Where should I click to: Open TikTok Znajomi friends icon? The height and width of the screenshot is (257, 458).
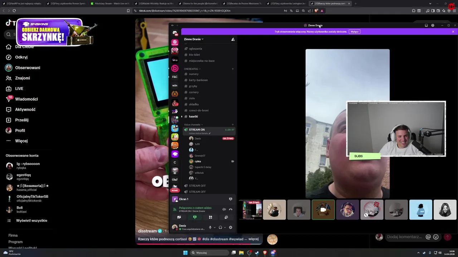[x=9, y=78]
